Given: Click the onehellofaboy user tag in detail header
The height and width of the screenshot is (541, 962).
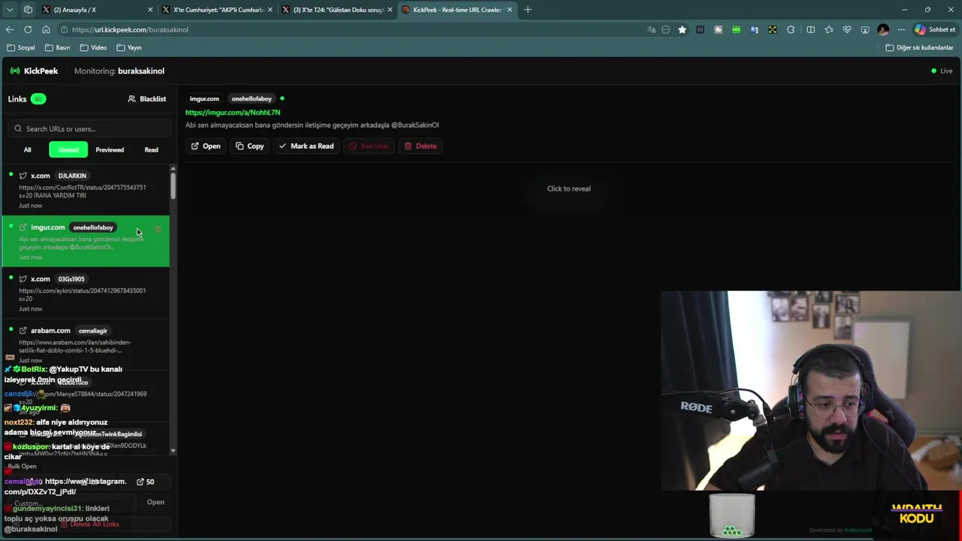Looking at the screenshot, I should tap(252, 98).
